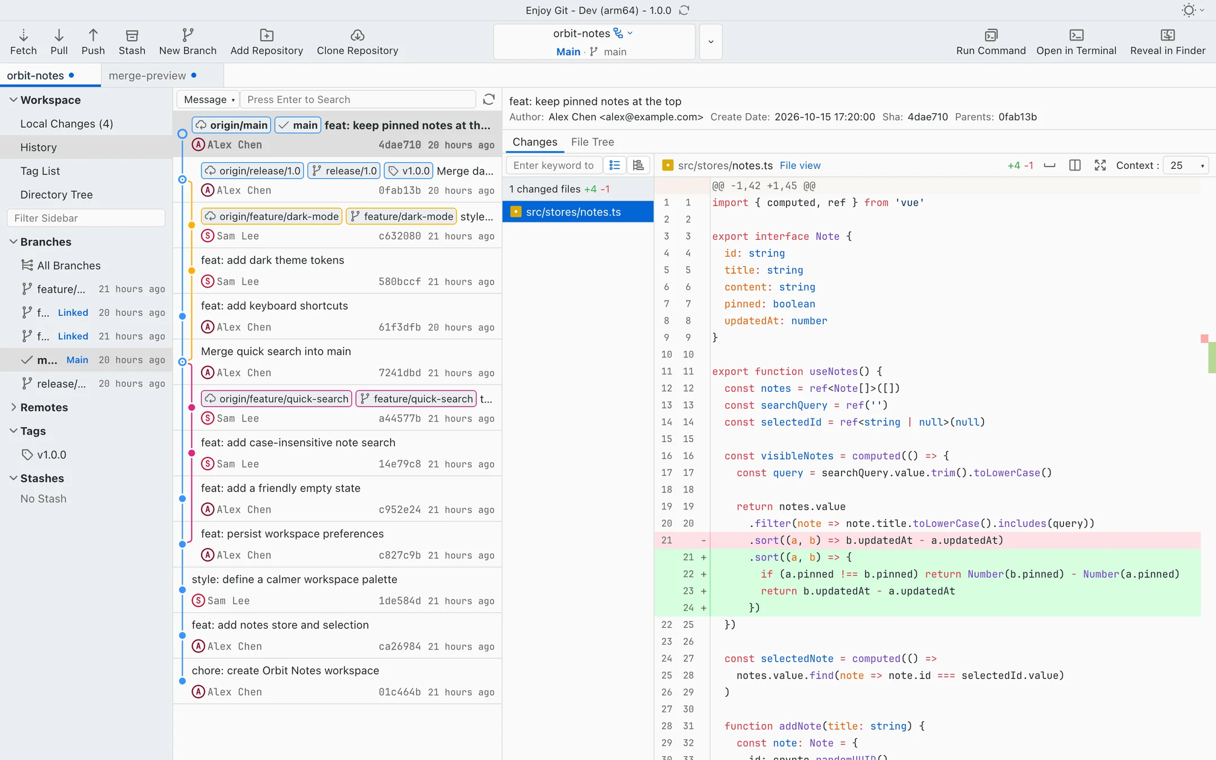
Task: Open the repository switcher dropdown arrow
Action: (710, 42)
